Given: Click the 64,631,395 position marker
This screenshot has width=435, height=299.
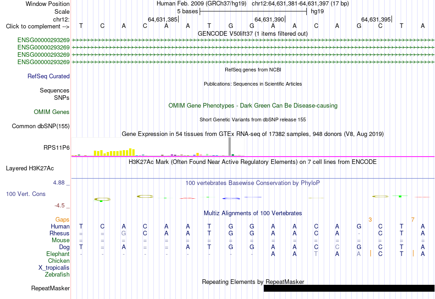Looking at the screenshot, I should [376, 19].
